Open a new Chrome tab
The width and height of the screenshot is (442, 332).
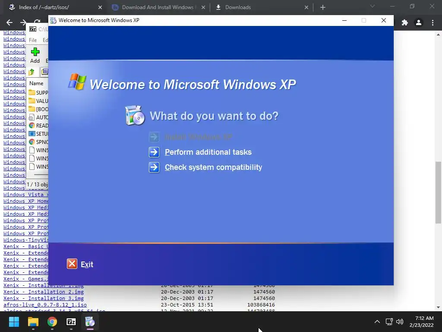coord(323,7)
